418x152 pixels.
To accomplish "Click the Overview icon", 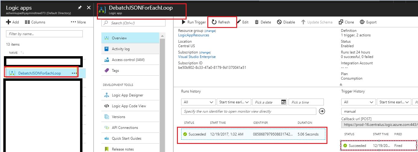I will pyautogui.click(x=107, y=38).
